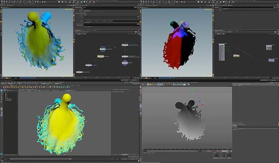279x163 pixels.
Task: Click the blue cube primitive icon in Cinema 4D
Action: click(x=173, y=84)
